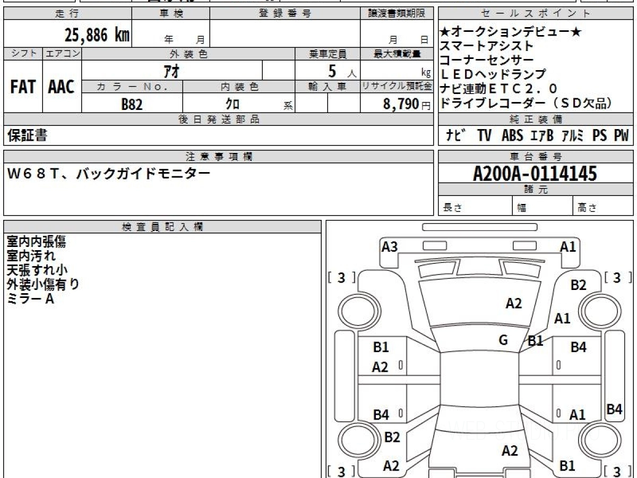
Task: Select the A2 mark on the hood
Action: 514,304
